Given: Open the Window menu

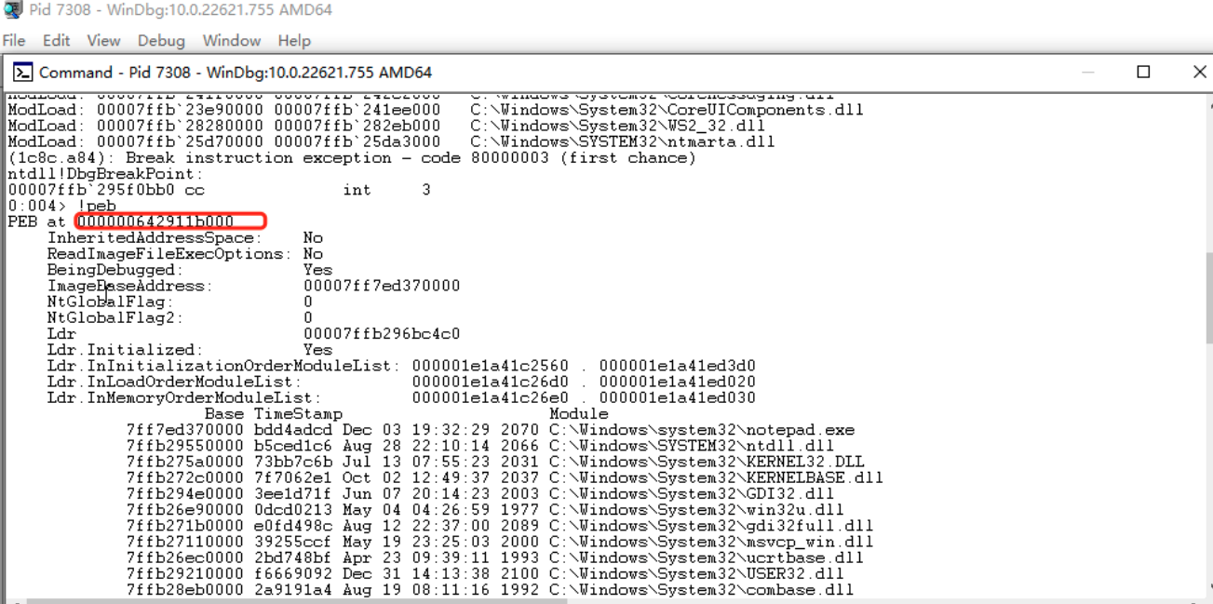Looking at the screenshot, I should [232, 41].
